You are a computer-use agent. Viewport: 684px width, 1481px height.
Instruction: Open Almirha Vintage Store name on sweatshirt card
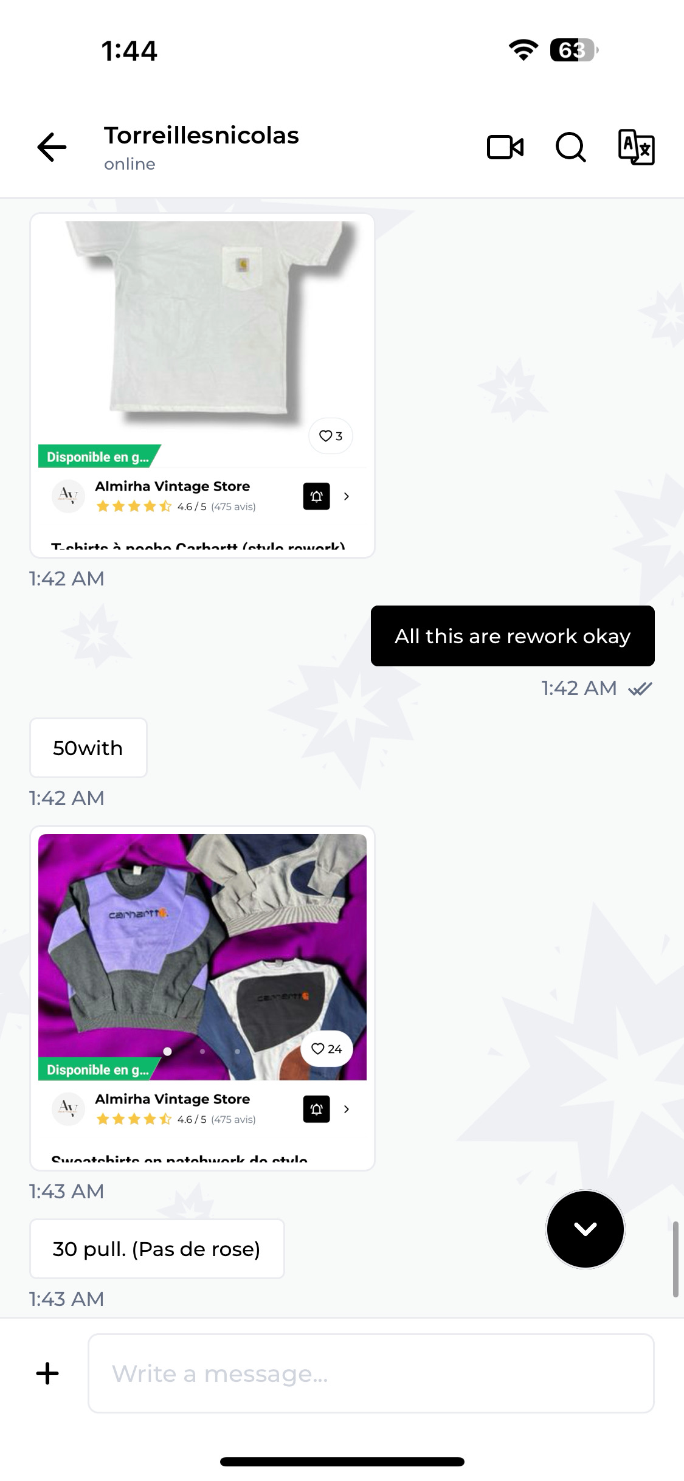point(173,1099)
